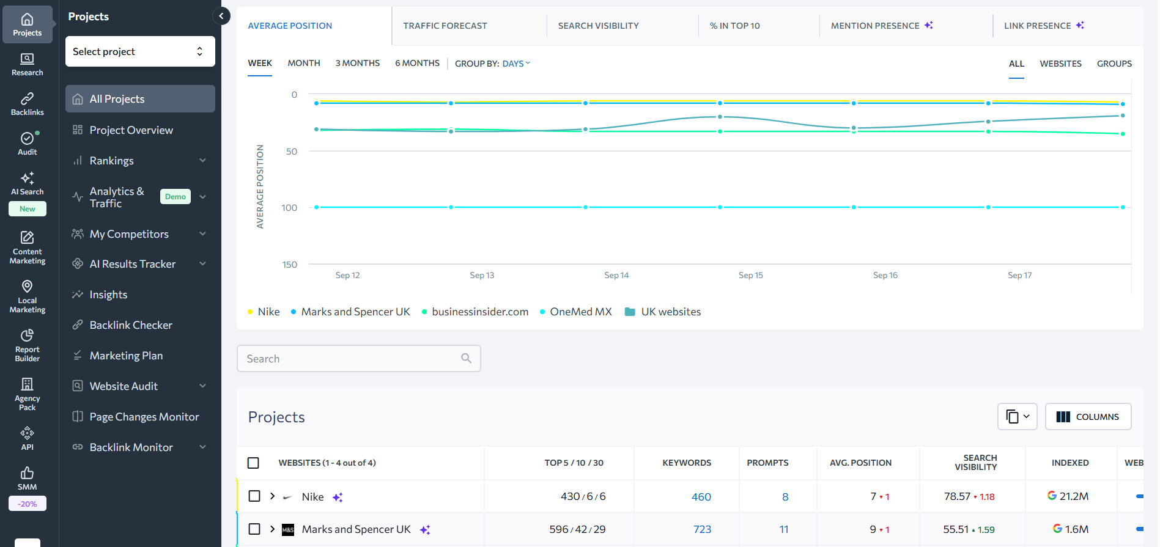This screenshot has width=1160, height=547.
Task: Expand My Competitors menu
Action: click(x=203, y=234)
